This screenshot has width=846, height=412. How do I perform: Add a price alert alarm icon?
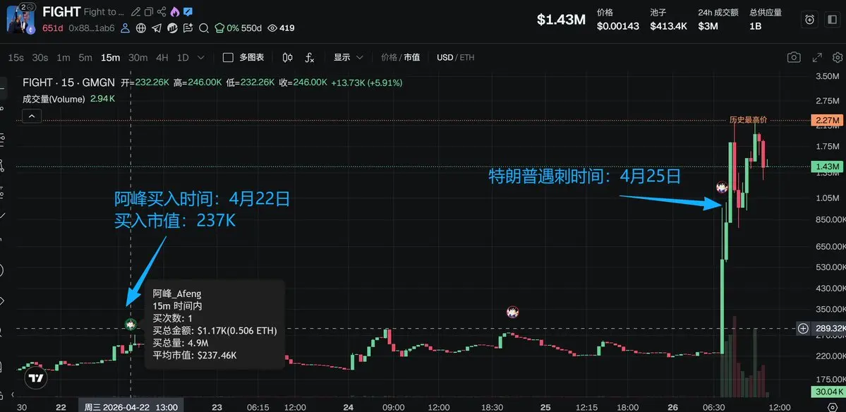[809, 20]
